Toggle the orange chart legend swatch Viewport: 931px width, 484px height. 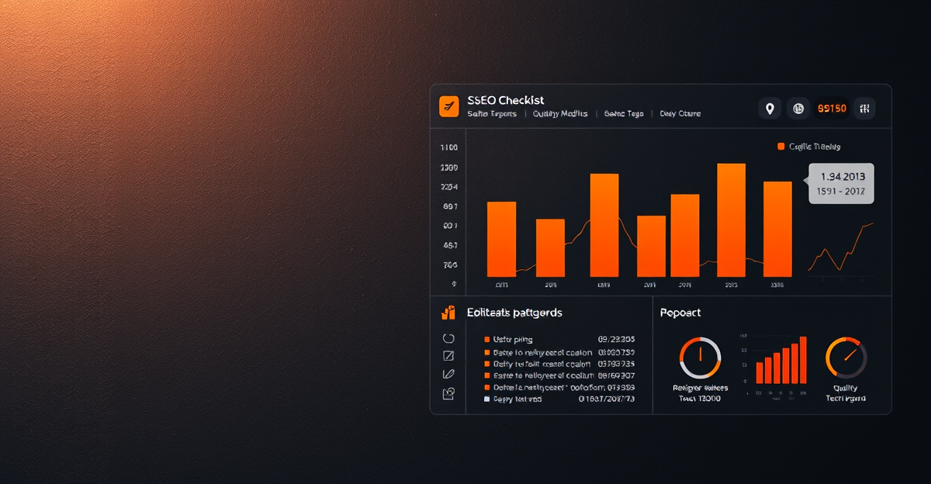(x=780, y=146)
